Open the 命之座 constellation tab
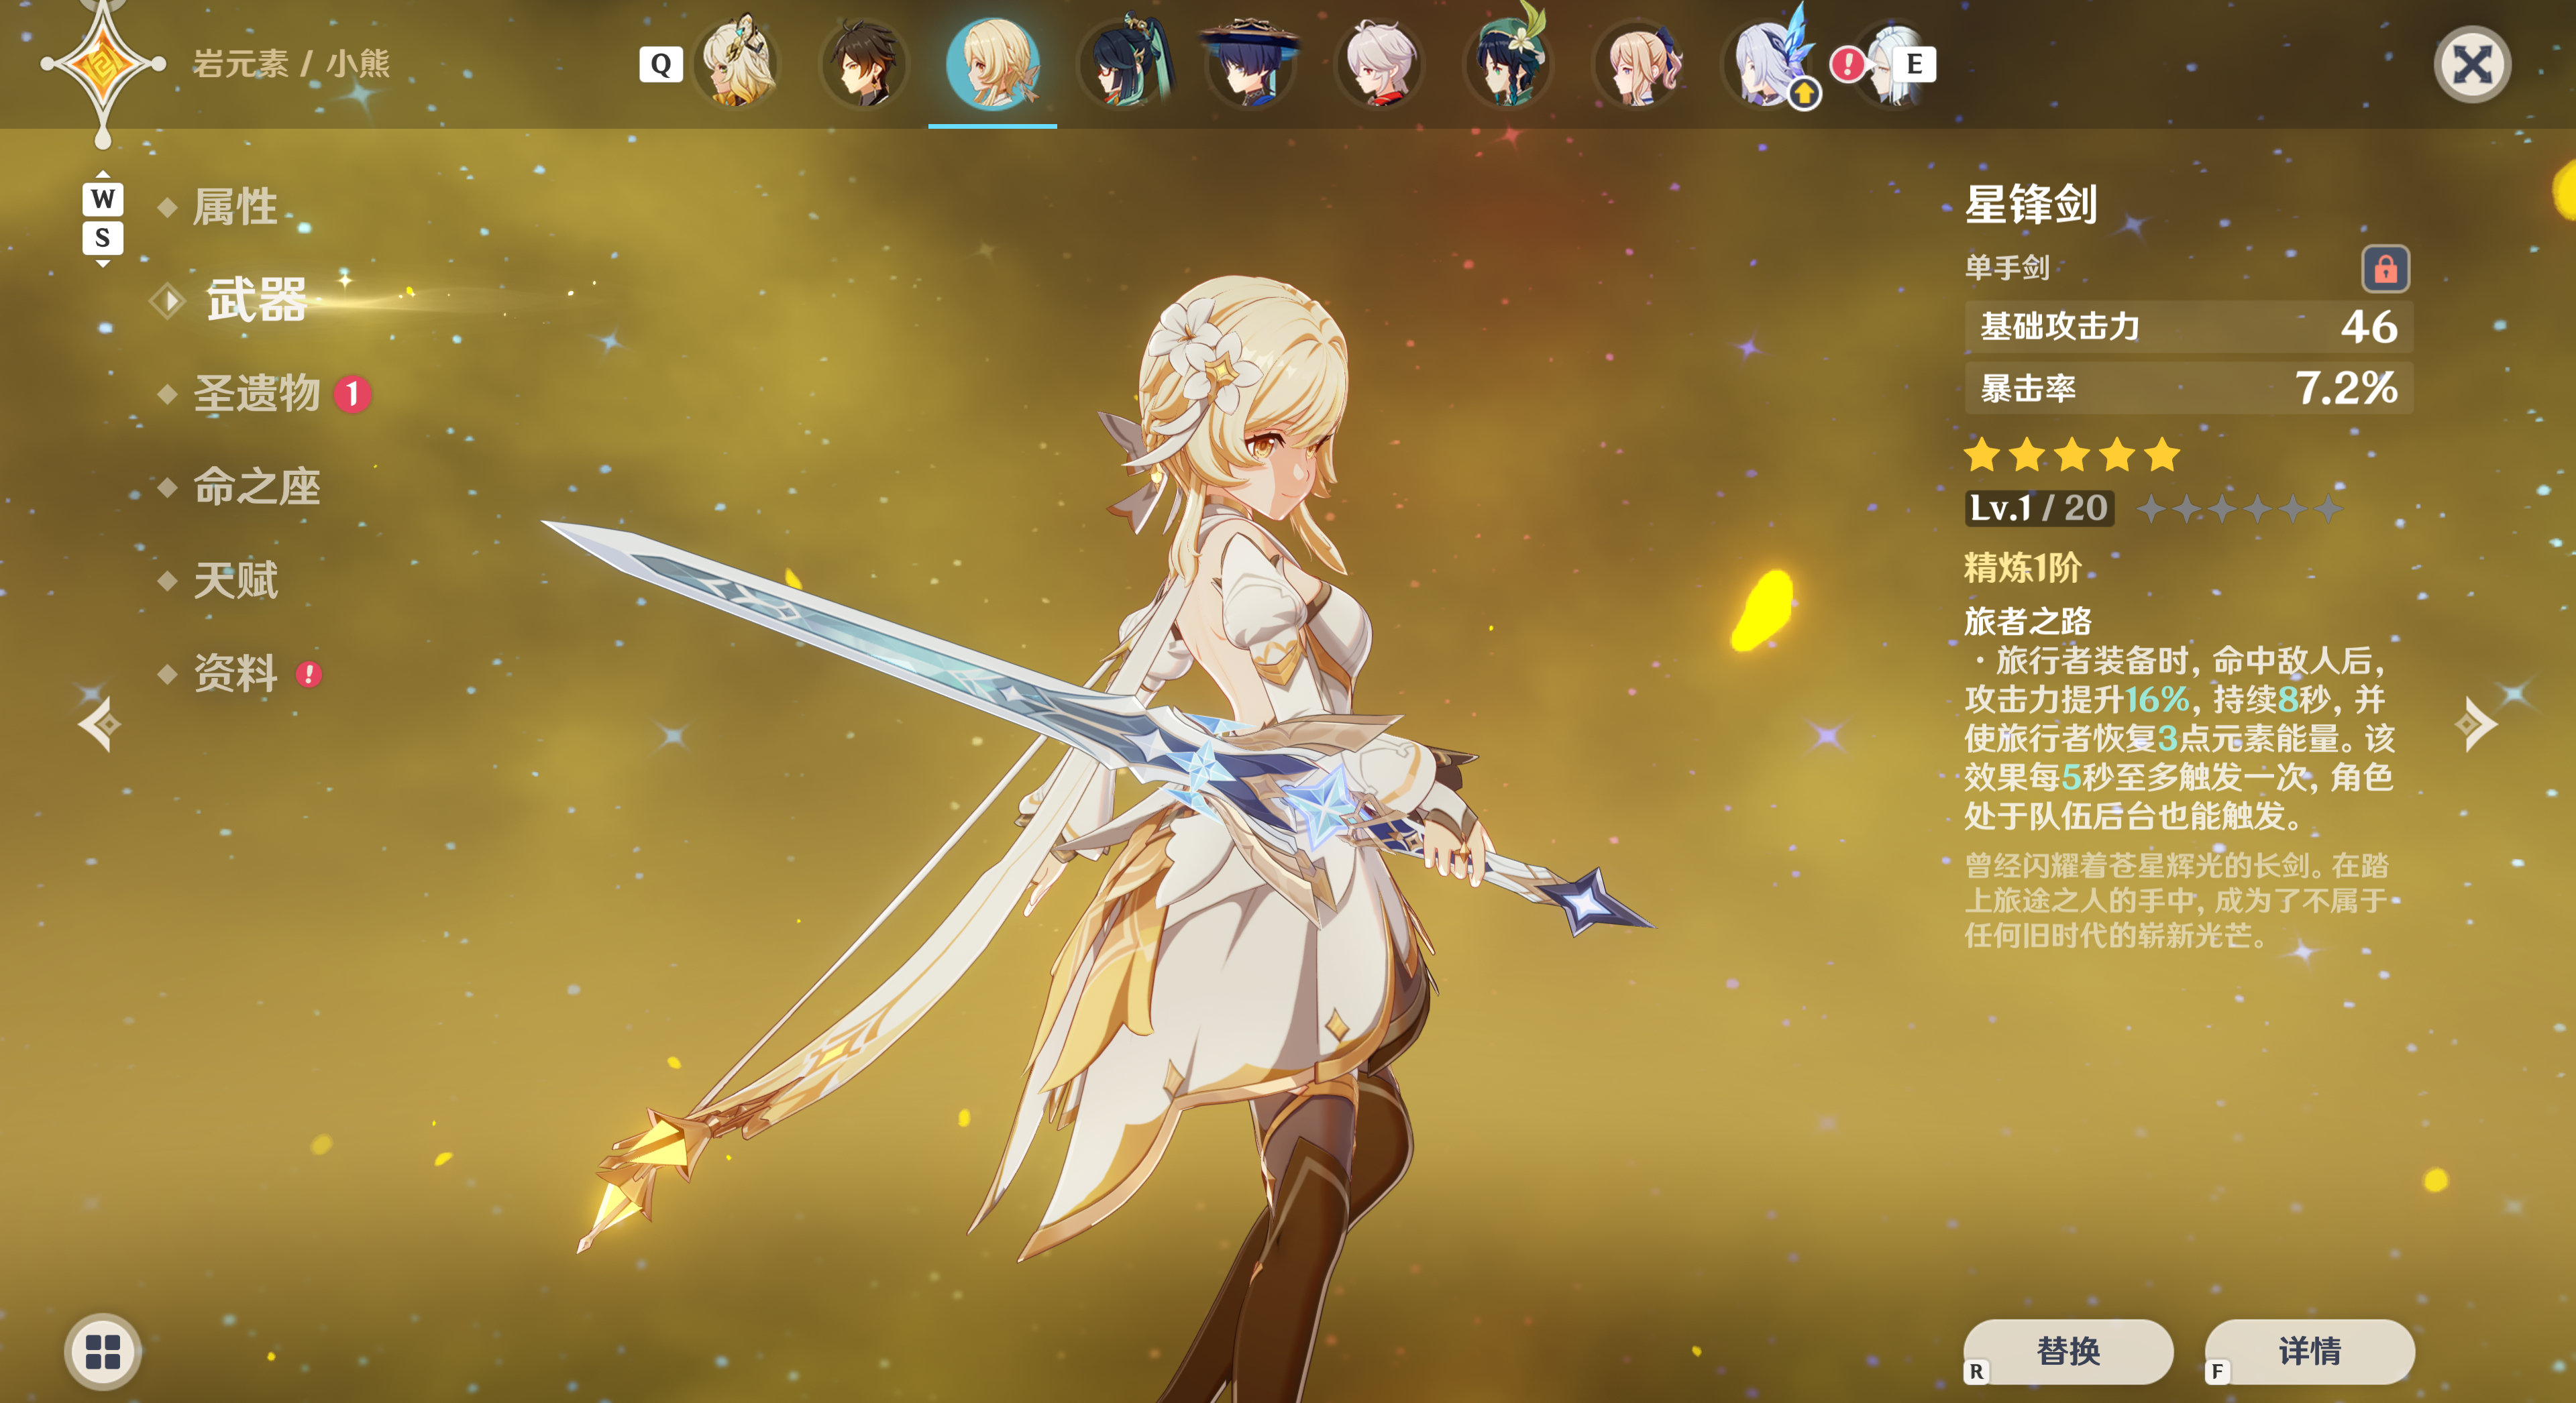The image size is (2576, 1403). coord(256,487)
